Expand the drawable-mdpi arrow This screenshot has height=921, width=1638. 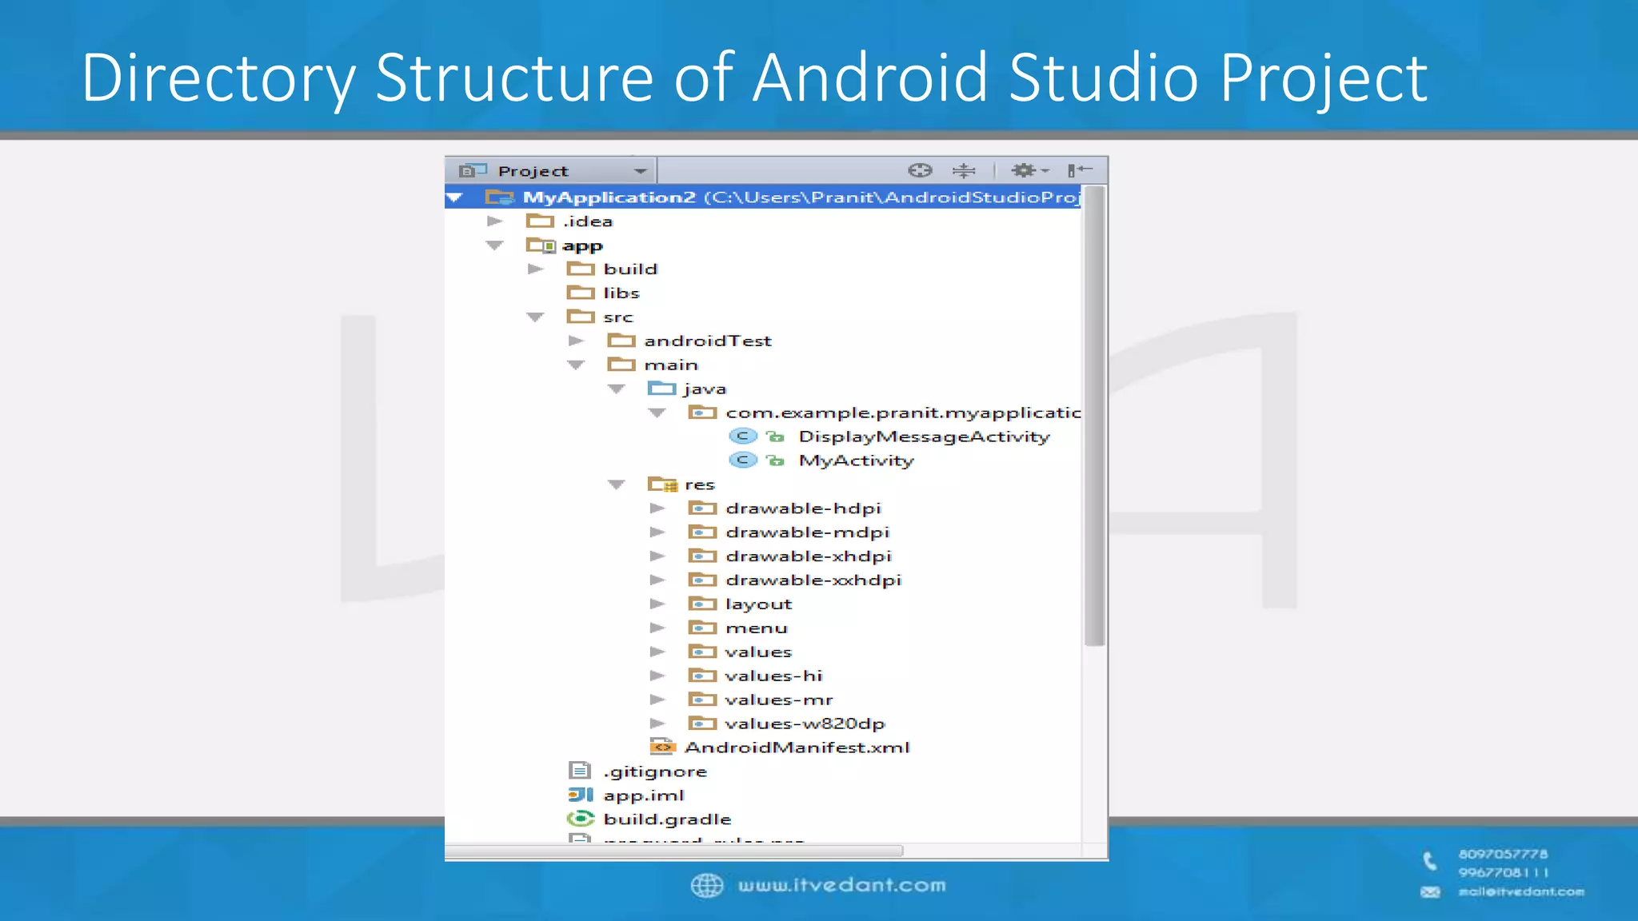[x=657, y=532]
